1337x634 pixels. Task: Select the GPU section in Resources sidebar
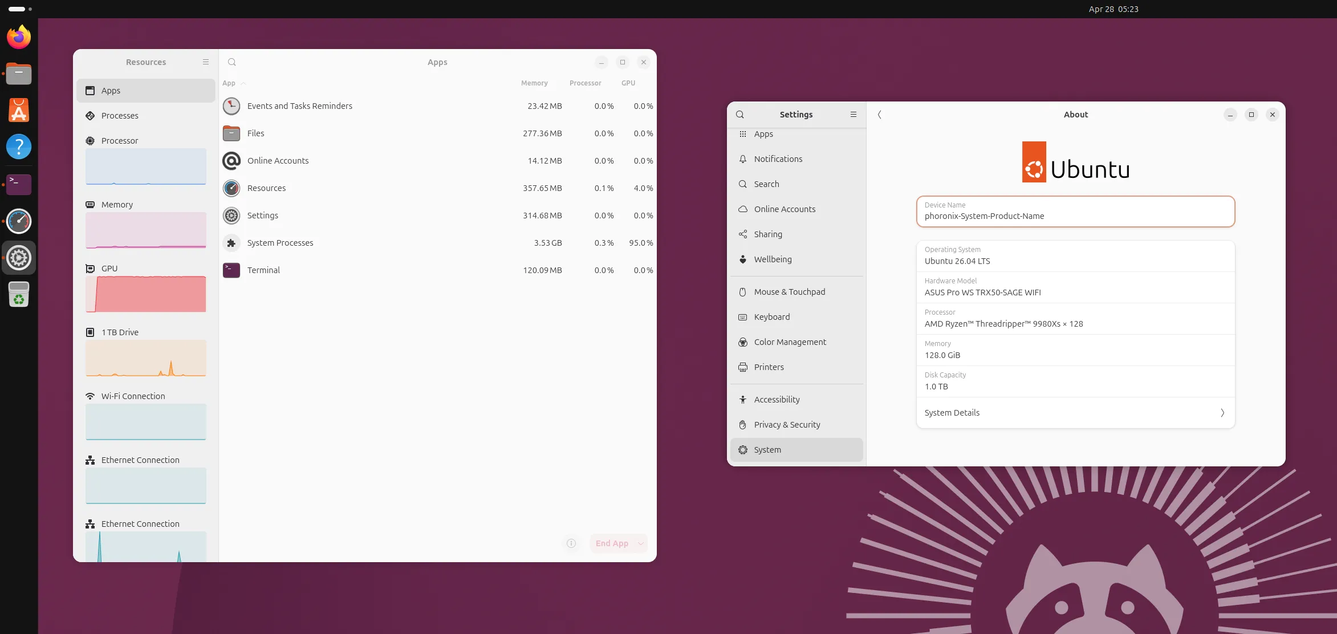(x=109, y=268)
